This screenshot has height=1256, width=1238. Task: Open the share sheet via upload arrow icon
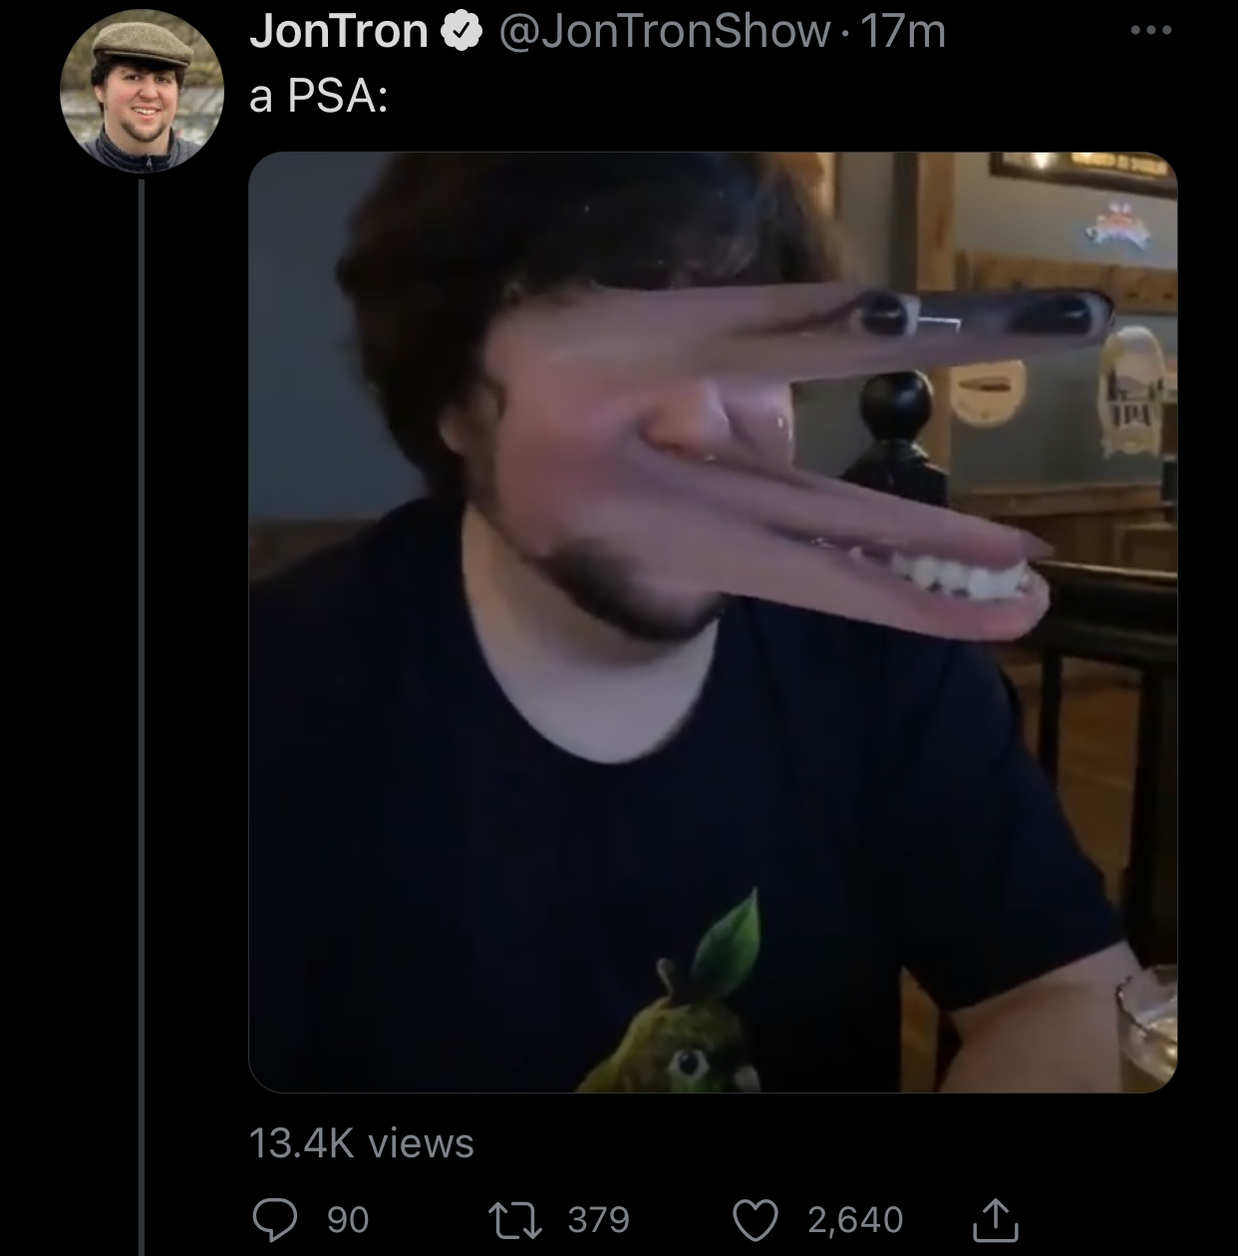pyautogui.click(x=995, y=1217)
